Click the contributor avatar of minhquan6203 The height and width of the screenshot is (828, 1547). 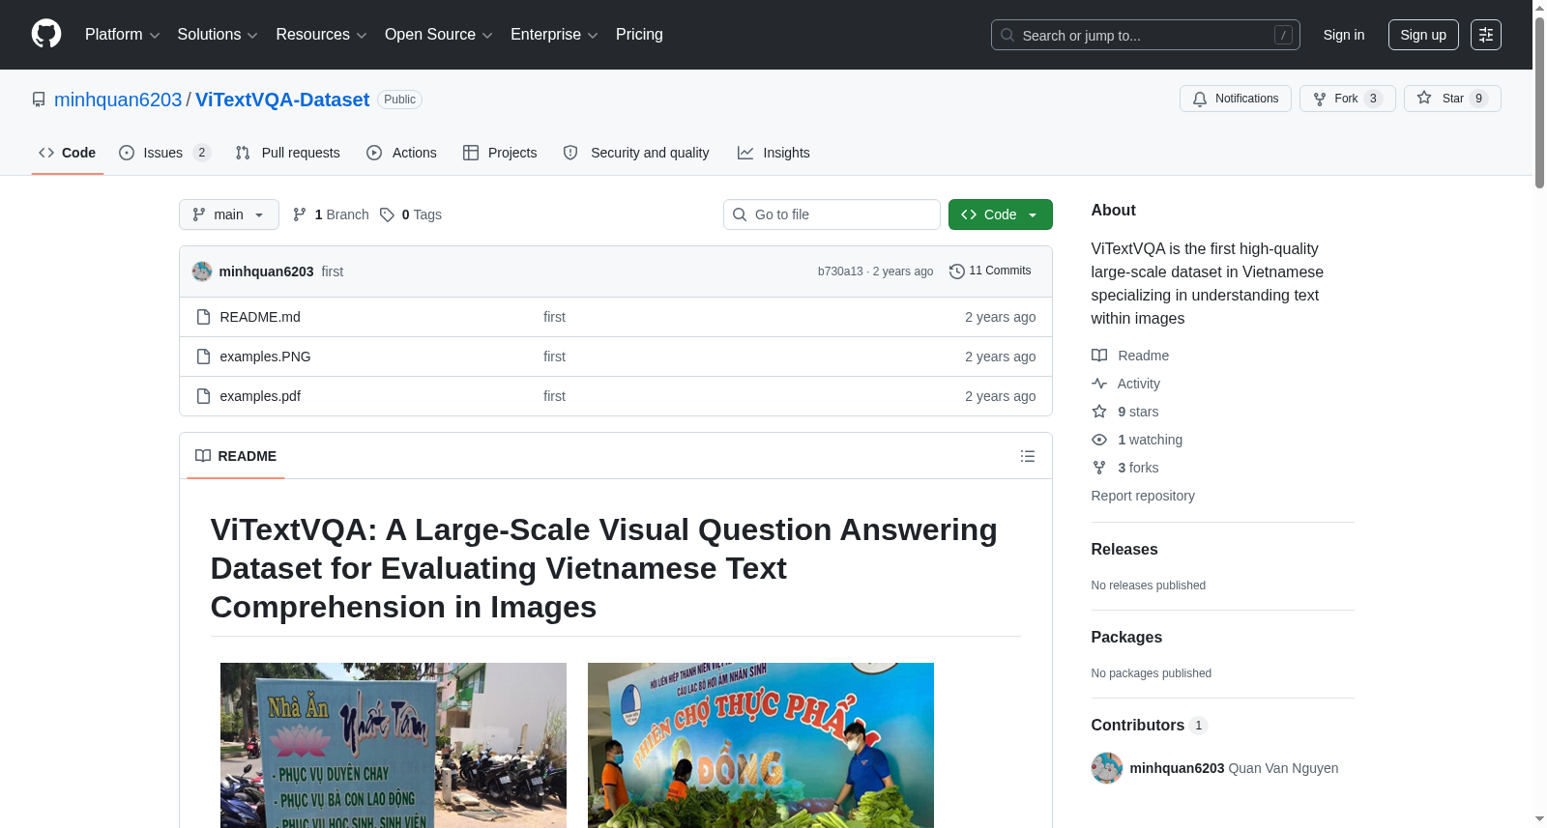click(1107, 768)
